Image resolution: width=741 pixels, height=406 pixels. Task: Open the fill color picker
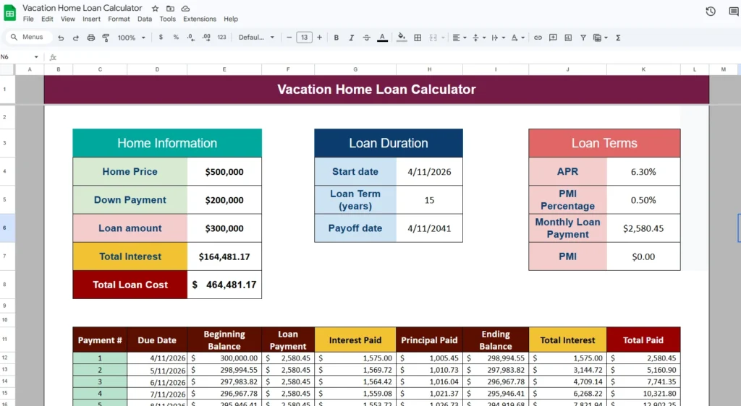click(x=401, y=38)
